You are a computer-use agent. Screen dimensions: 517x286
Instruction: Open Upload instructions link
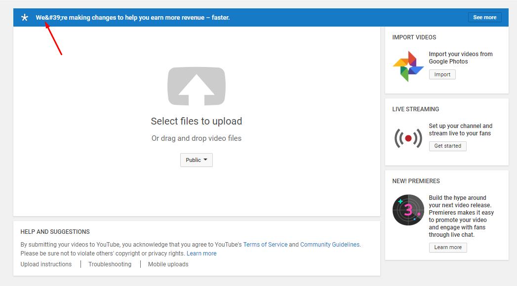coord(46,264)
